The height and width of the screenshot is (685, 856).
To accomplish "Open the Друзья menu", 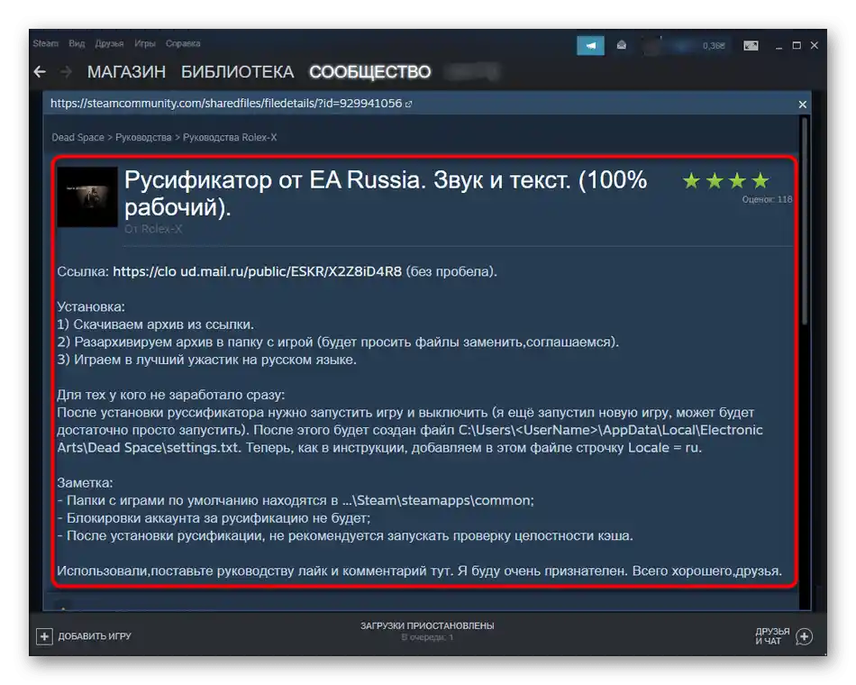I will (x=109, y=43).
